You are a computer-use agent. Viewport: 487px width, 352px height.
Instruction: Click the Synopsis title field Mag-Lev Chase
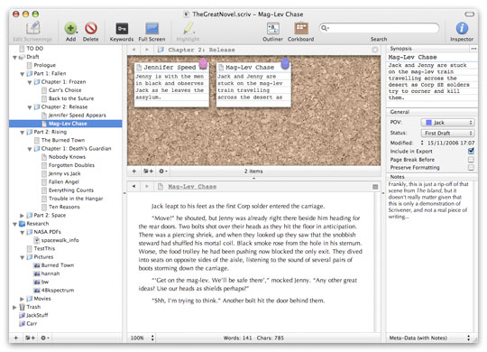(x=432, y=57)
